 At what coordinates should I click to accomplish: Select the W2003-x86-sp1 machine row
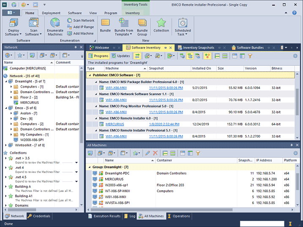click(x=115, y=185)
